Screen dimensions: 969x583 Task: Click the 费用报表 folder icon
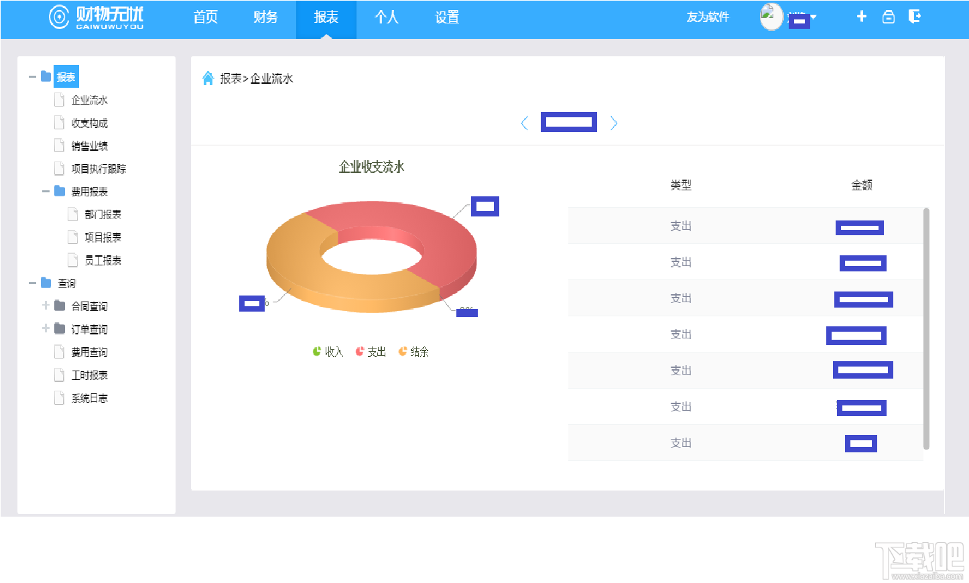click(60, 191)
